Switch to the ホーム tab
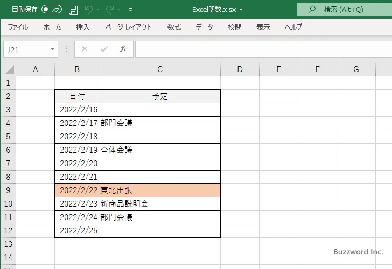 click(x=52, y=27)
